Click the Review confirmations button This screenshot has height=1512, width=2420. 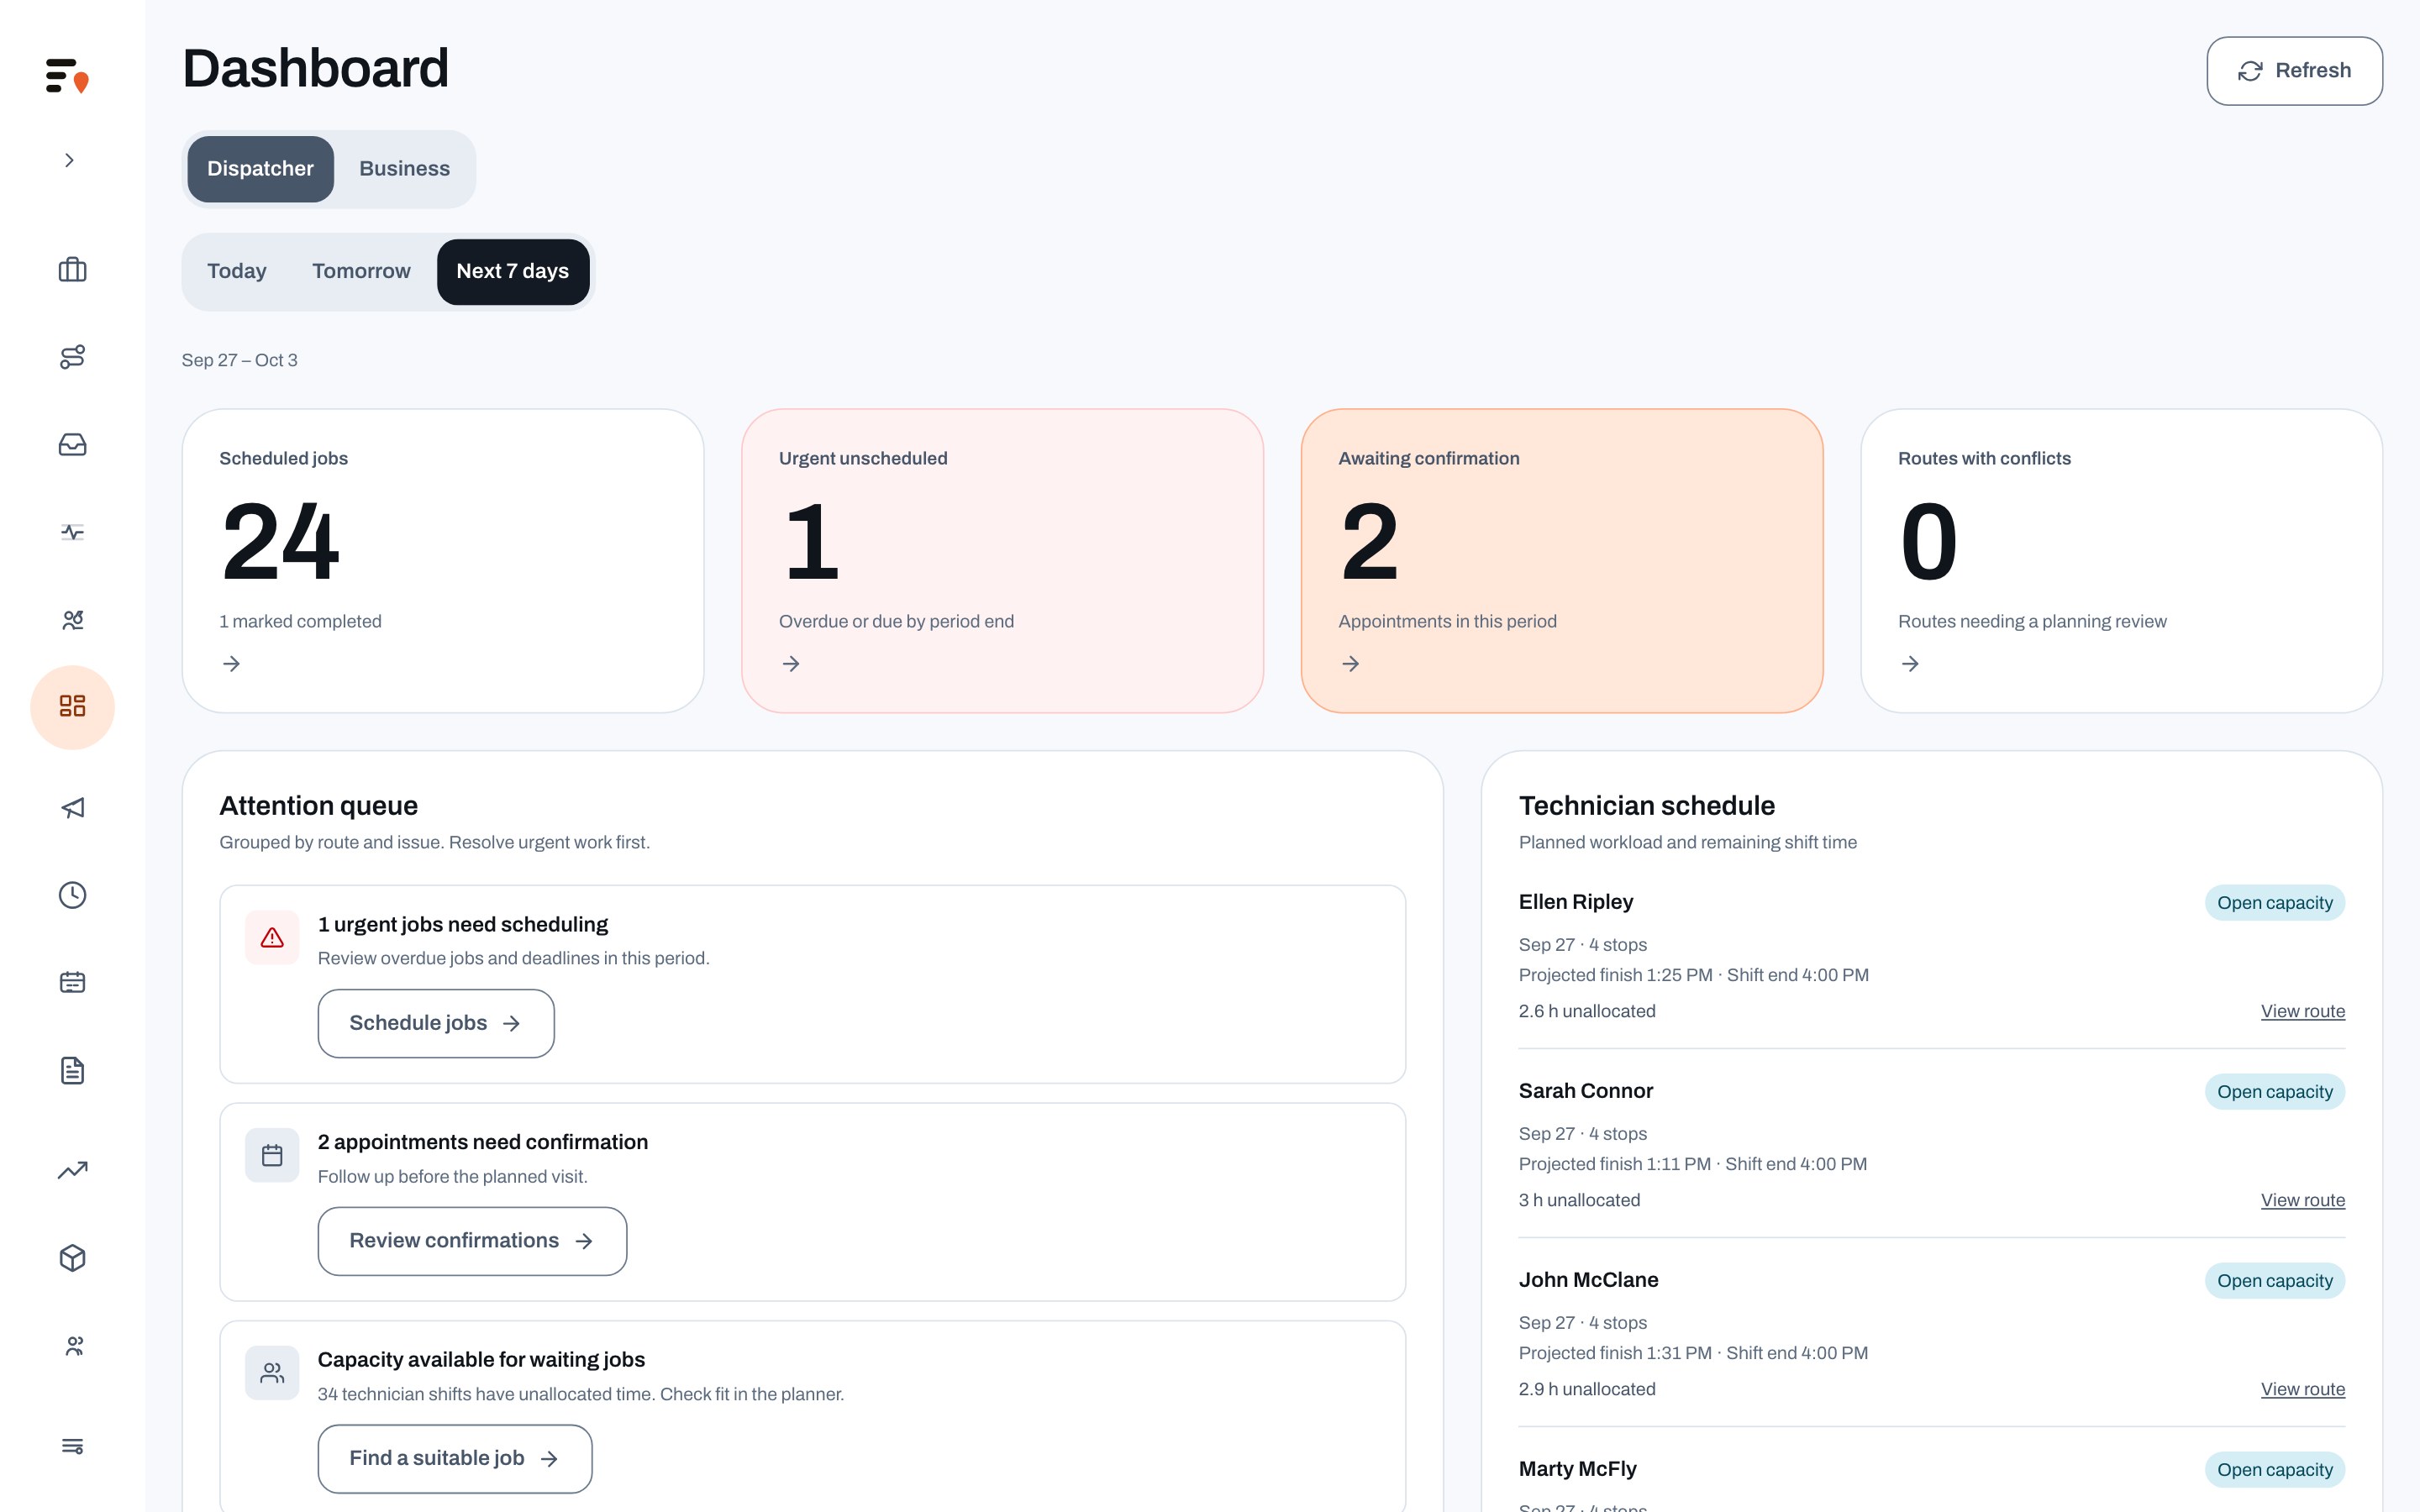472,1241
